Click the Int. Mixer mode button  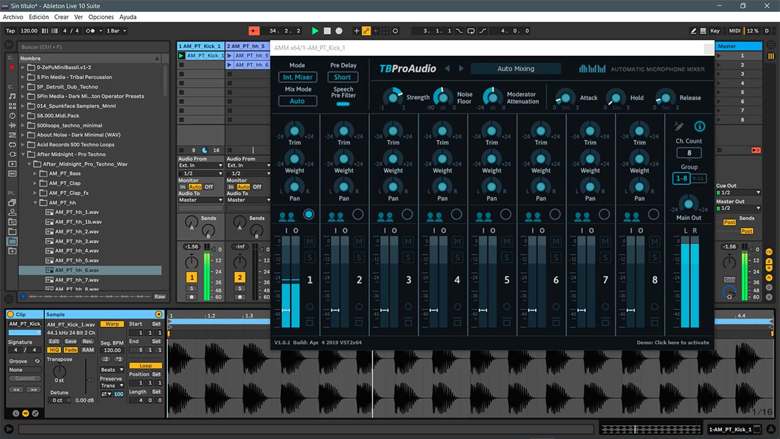[298, 77]
